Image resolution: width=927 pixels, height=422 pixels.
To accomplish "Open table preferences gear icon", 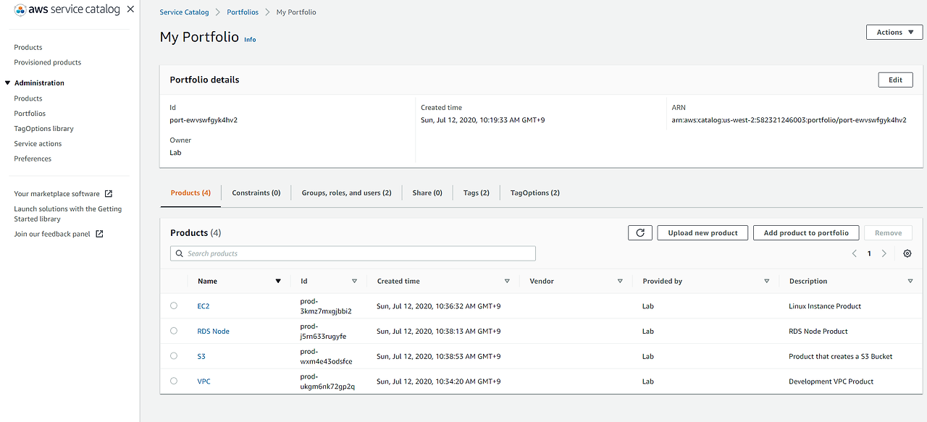I will coord(907,253).
